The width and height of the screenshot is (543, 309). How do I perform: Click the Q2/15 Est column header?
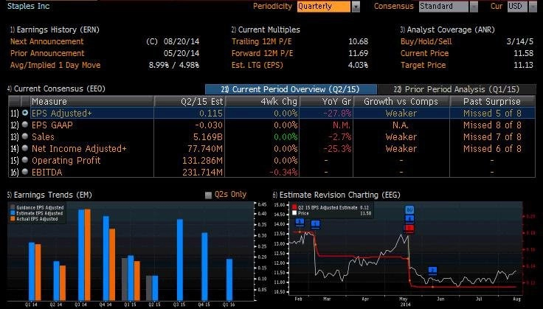(190, 101)
